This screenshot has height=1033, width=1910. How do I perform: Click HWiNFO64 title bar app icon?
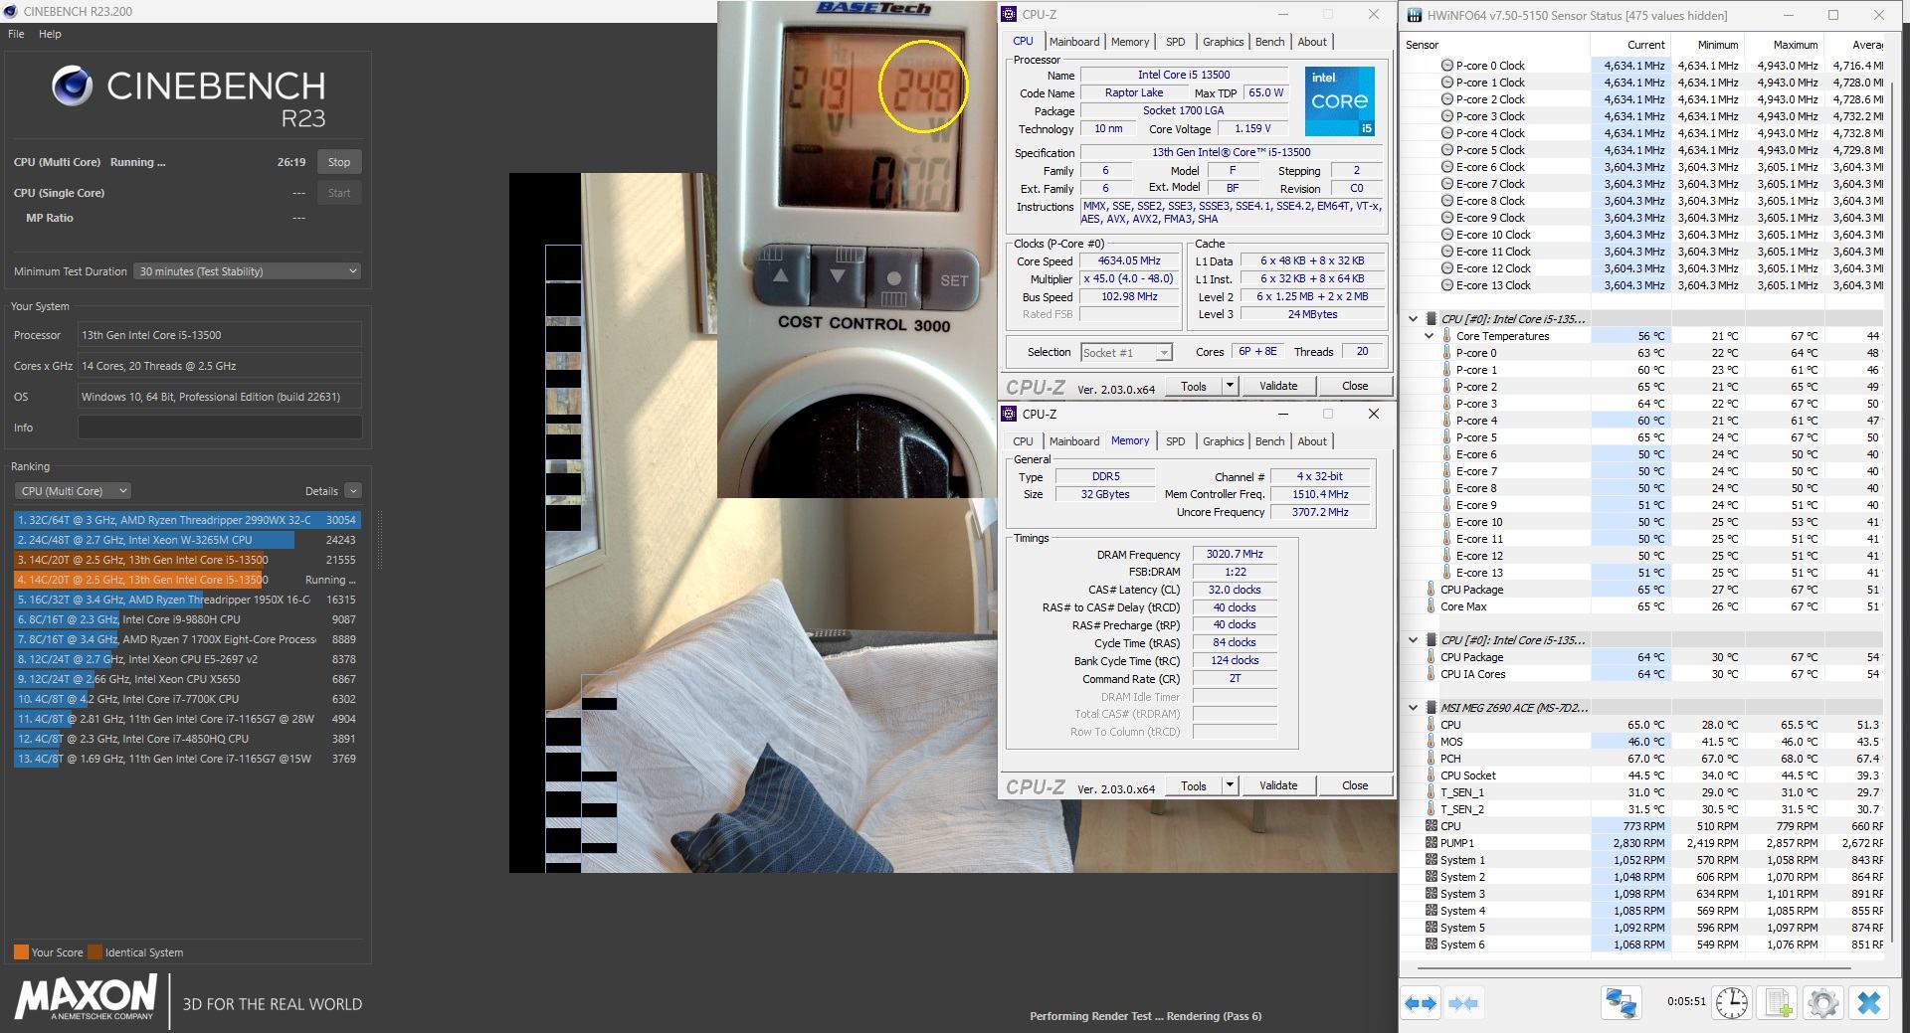pyautogui.click(x=1413, y=15)
